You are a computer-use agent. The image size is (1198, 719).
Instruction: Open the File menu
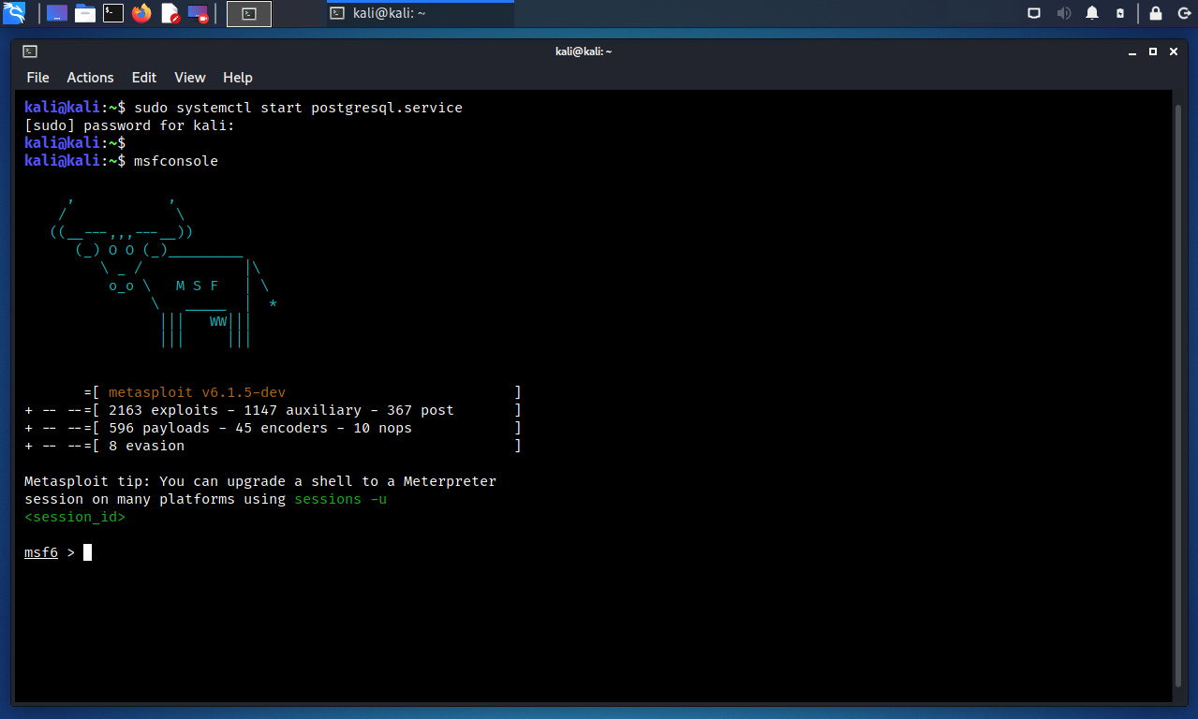coord(37,78)
